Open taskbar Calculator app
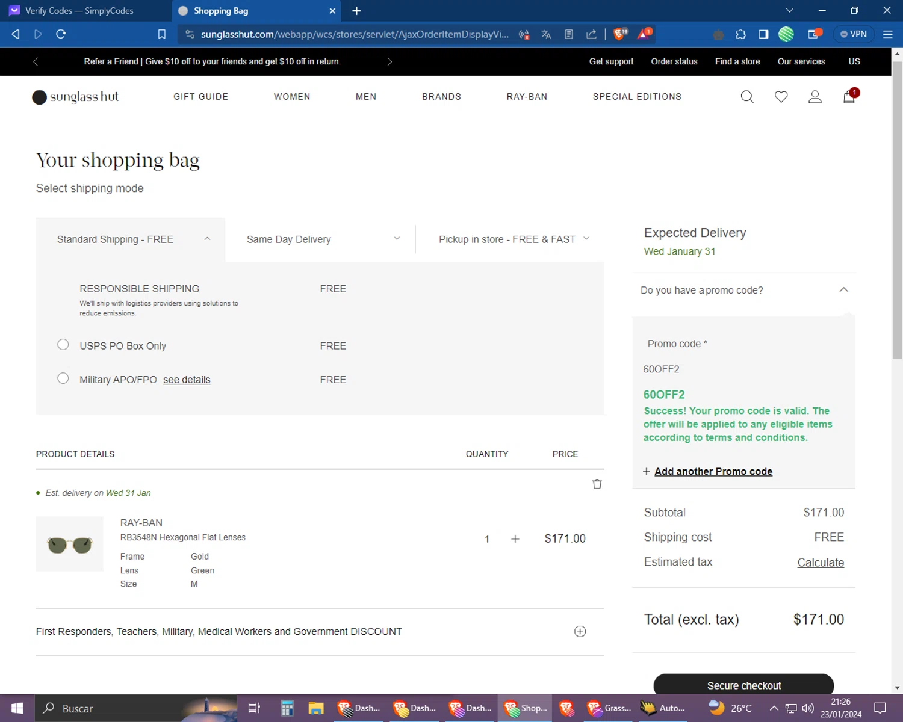The height and width of the screenshot is (722, 903). tap(287, 708)
